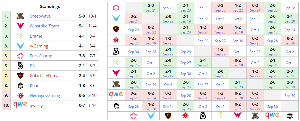Image resolution: width=300 pixels, height=121 pixels.
Task: Click the Creepwave logo in Standings table
Action: (20, 16)
